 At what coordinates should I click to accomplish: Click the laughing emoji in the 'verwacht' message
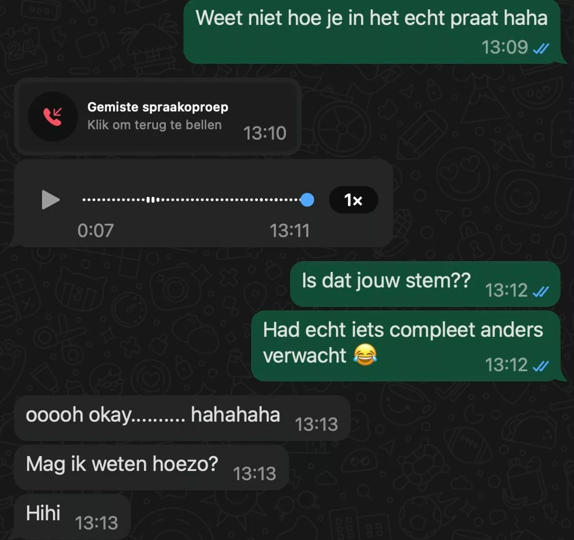[x=365, y=355]
